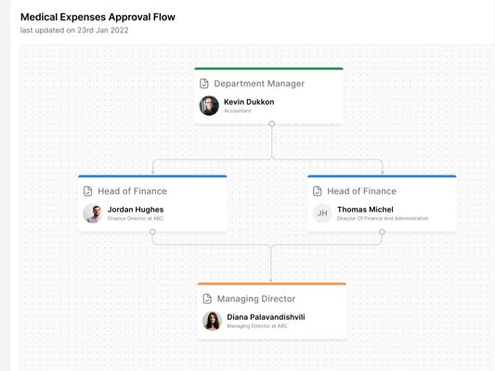Open Thomas Michel name link

point(365,210)
